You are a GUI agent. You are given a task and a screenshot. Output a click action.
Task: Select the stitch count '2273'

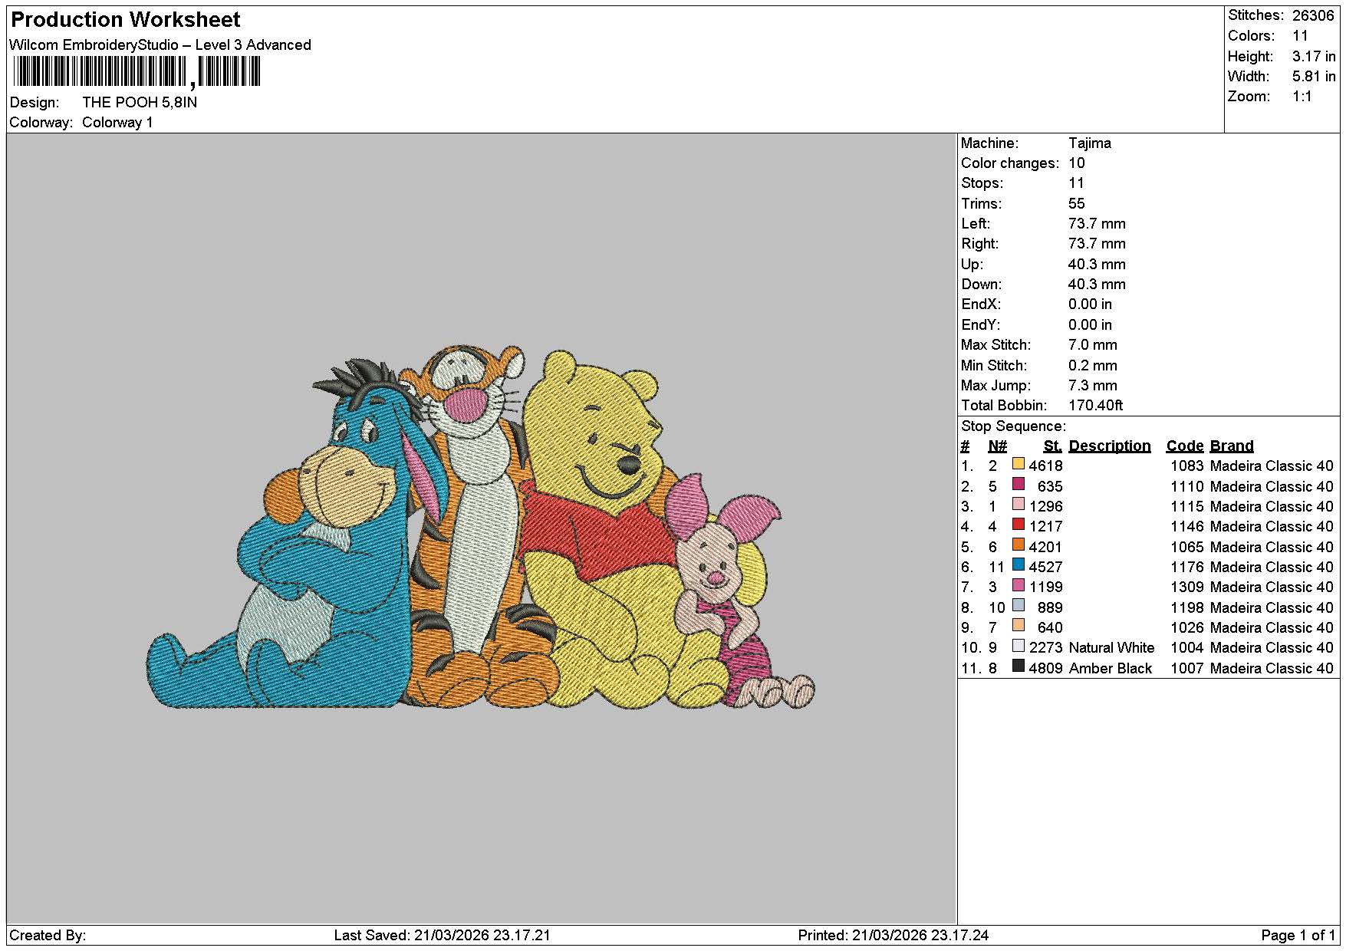tap(1046, 648)
